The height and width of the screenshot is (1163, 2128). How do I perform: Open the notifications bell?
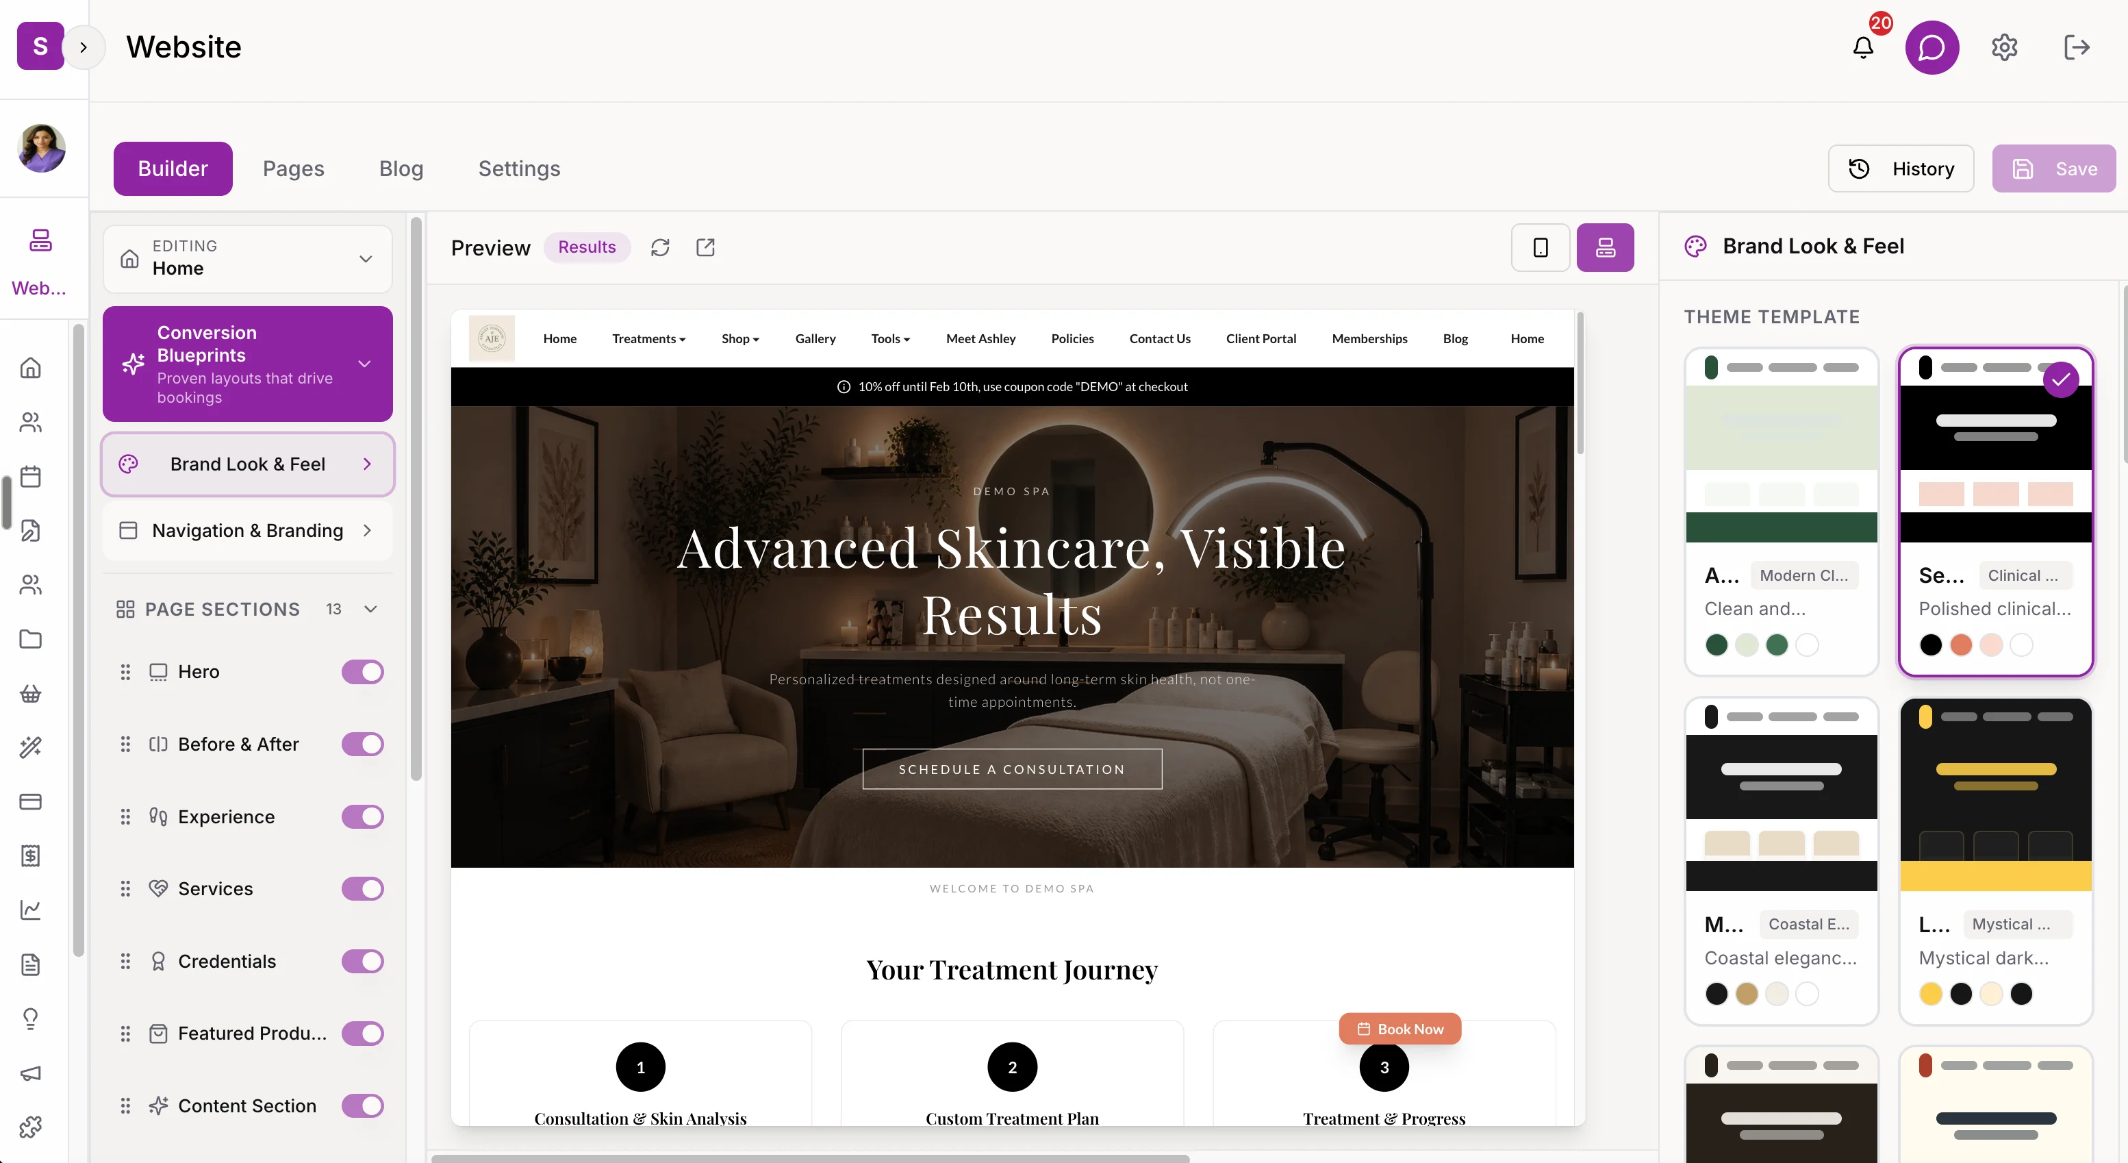[x=1863, y=47]
